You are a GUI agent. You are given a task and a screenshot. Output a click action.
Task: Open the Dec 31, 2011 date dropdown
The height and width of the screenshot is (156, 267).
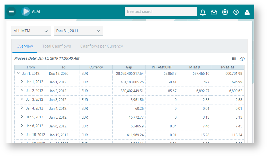pos(78,31)
